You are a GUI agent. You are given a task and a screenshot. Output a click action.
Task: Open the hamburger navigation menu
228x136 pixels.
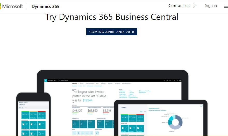226,6
